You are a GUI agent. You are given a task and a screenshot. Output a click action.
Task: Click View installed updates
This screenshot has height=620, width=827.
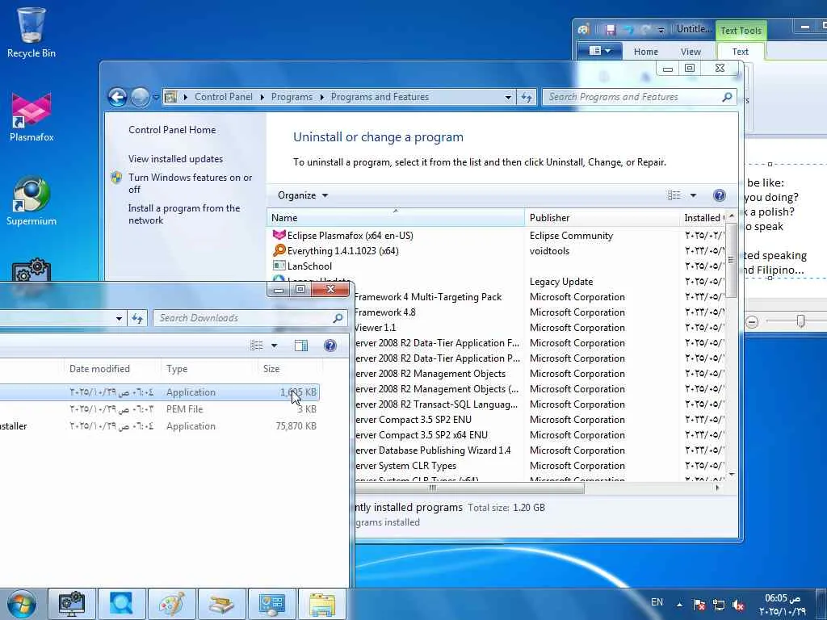coord(175,159)
